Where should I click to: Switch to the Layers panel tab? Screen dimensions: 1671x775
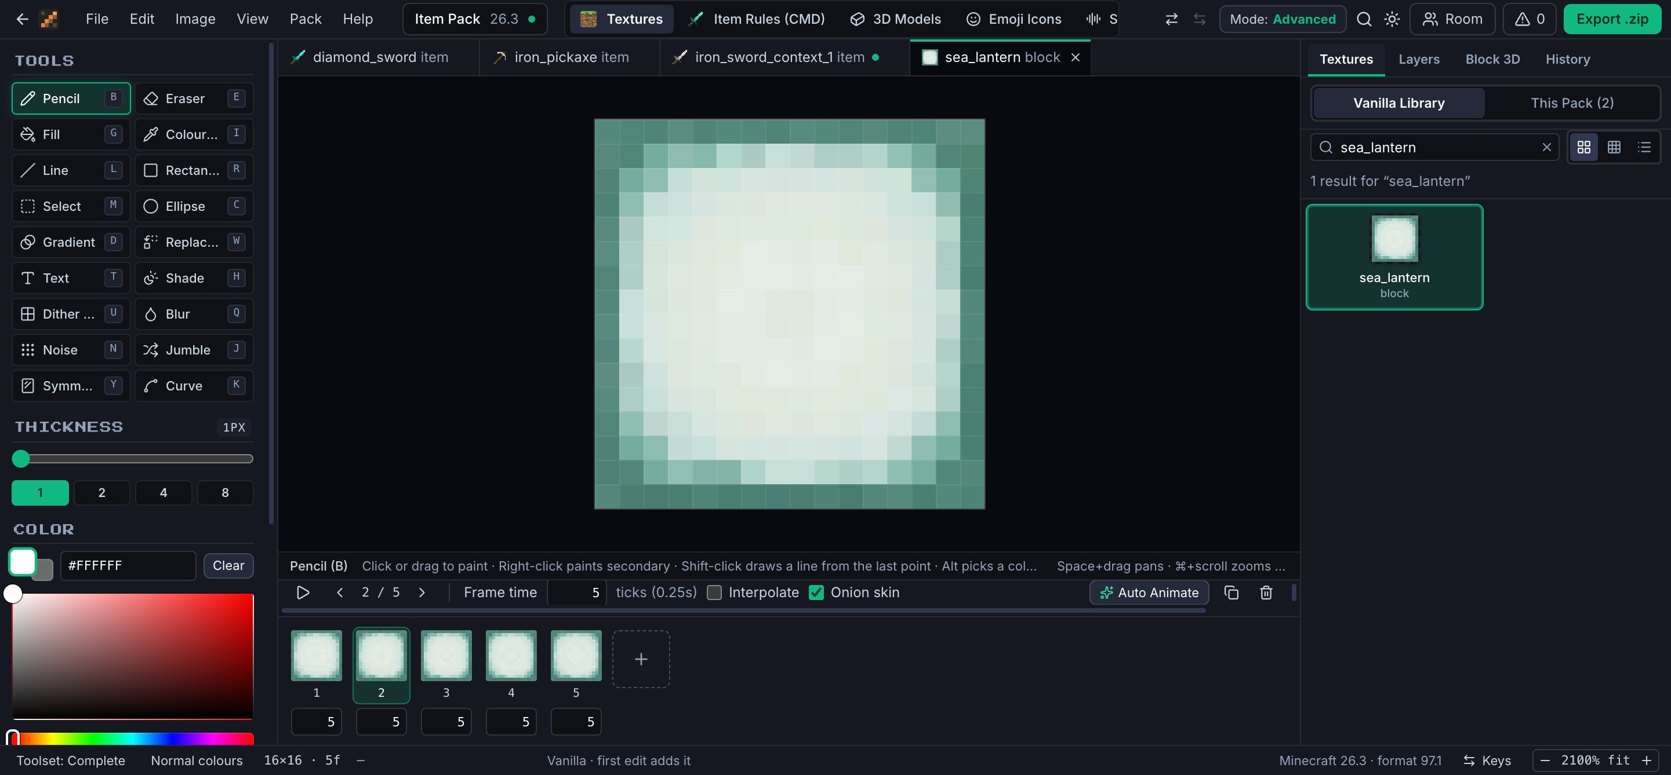tap(1419, 59)
